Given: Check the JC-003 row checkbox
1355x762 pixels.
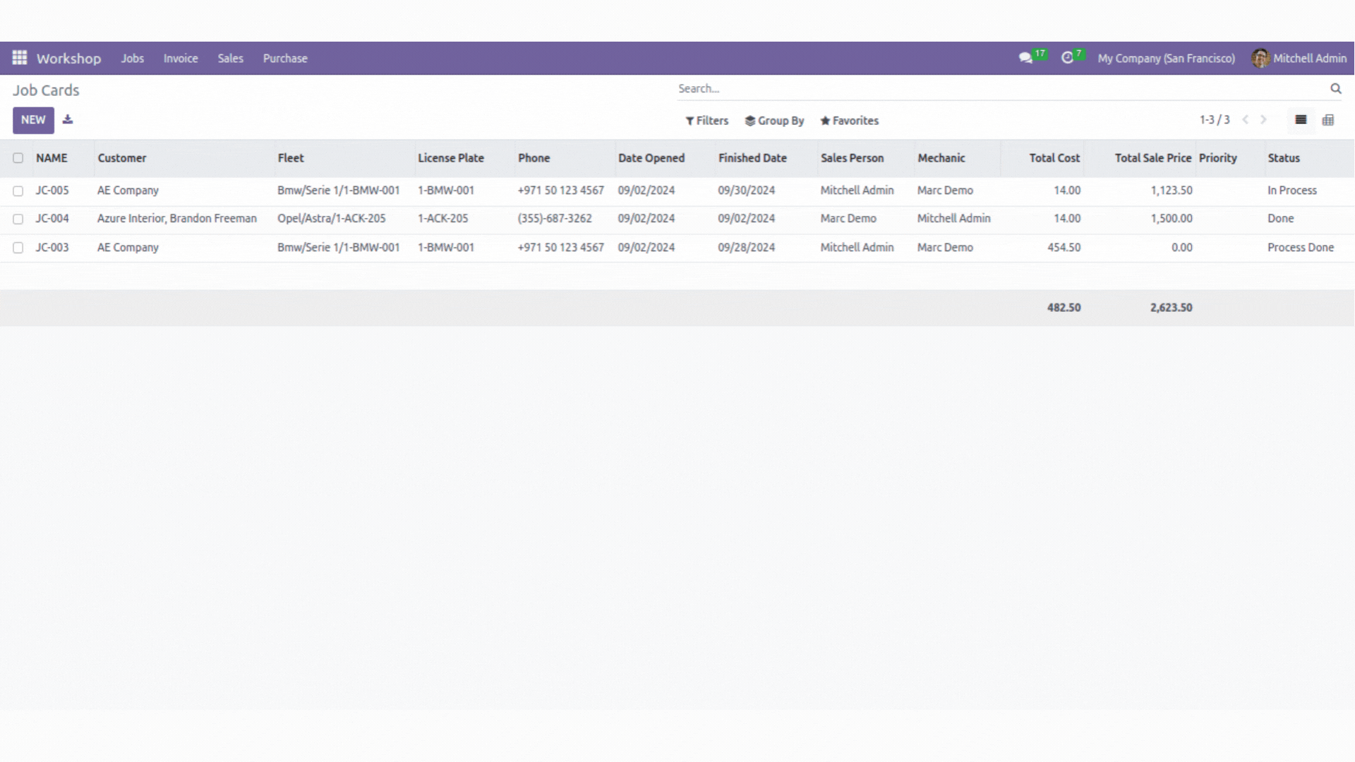Looking at the screenshot, I should [x=18, y=248].
